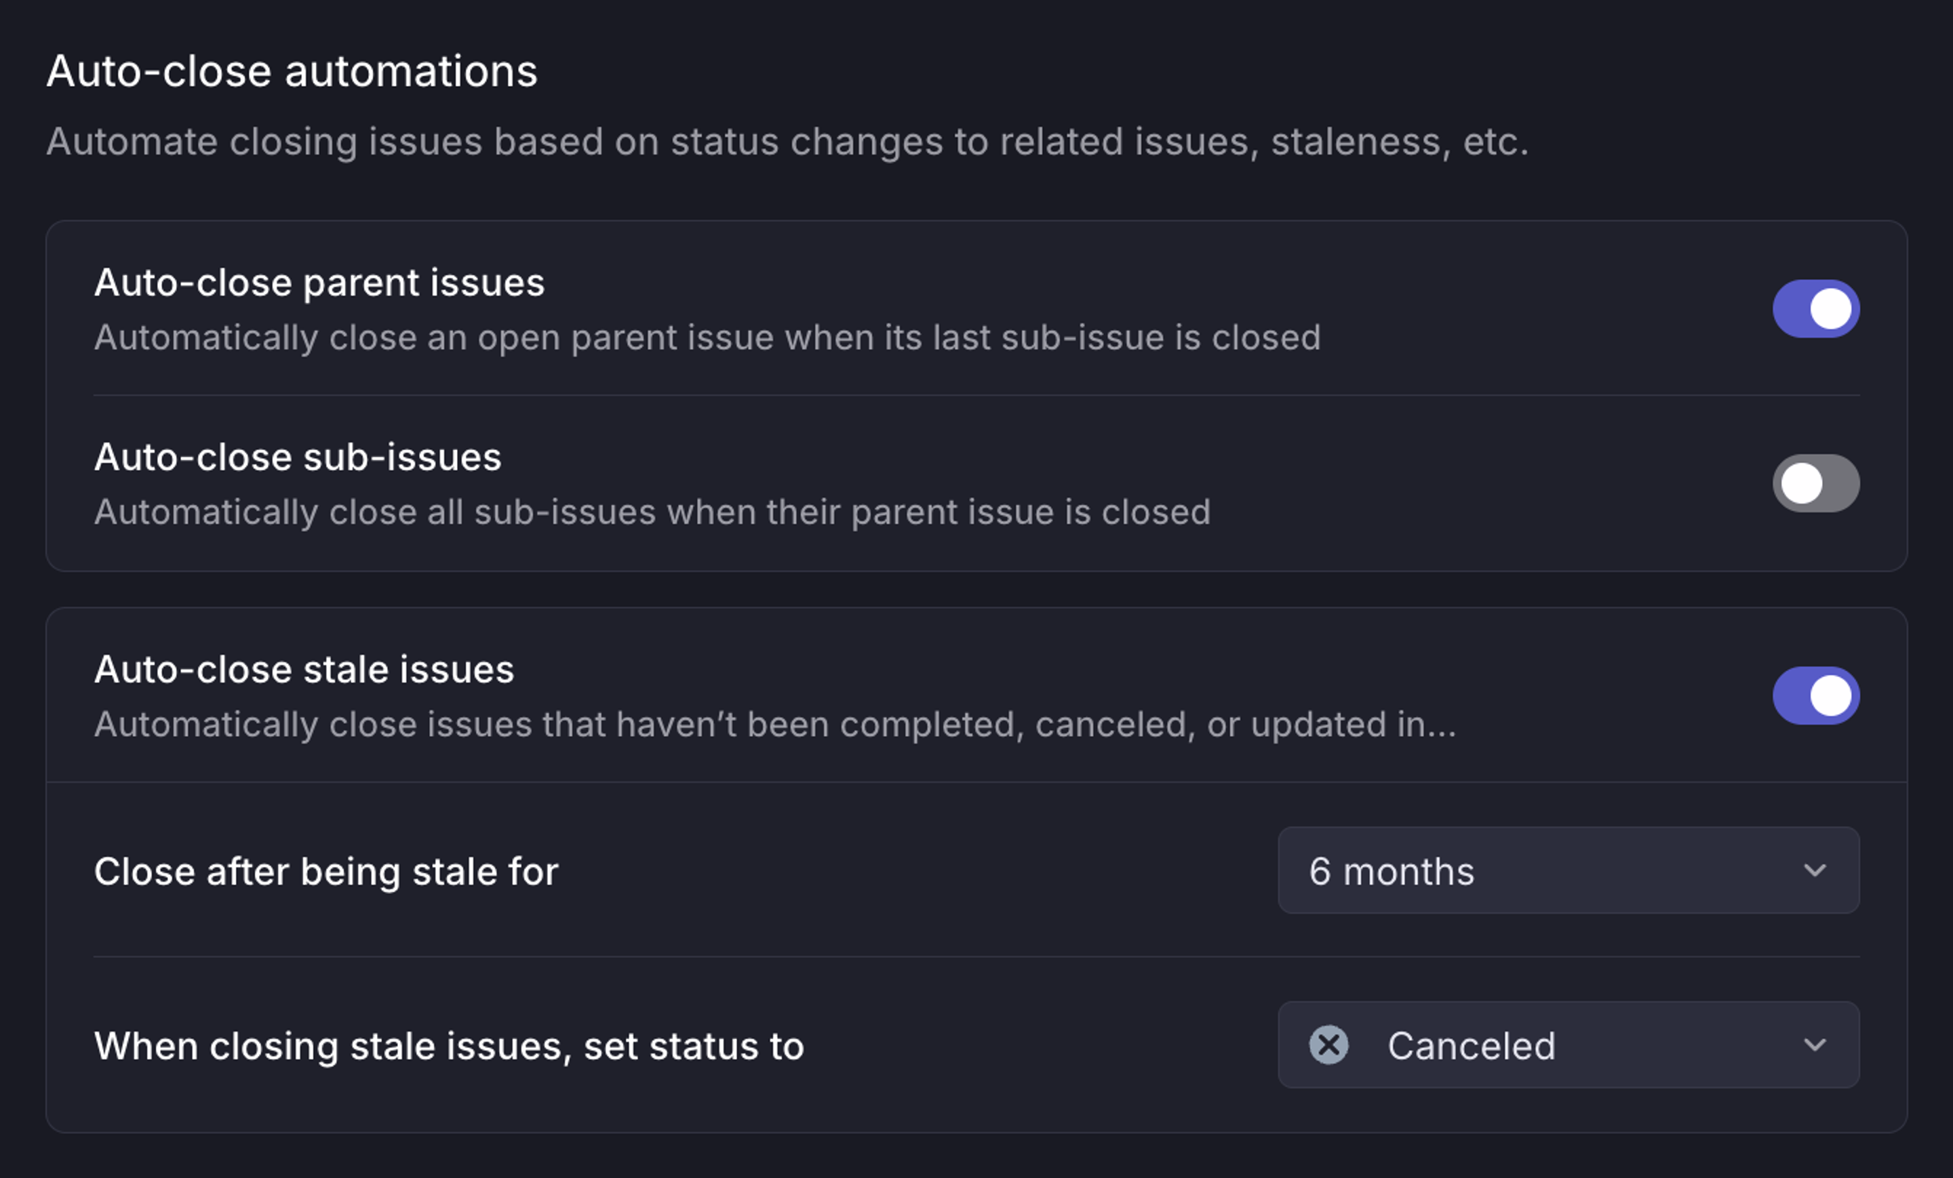Enable Auto-close sub-issues
Viewport: 1953px width, 1178px height.
pos(1815,483)
